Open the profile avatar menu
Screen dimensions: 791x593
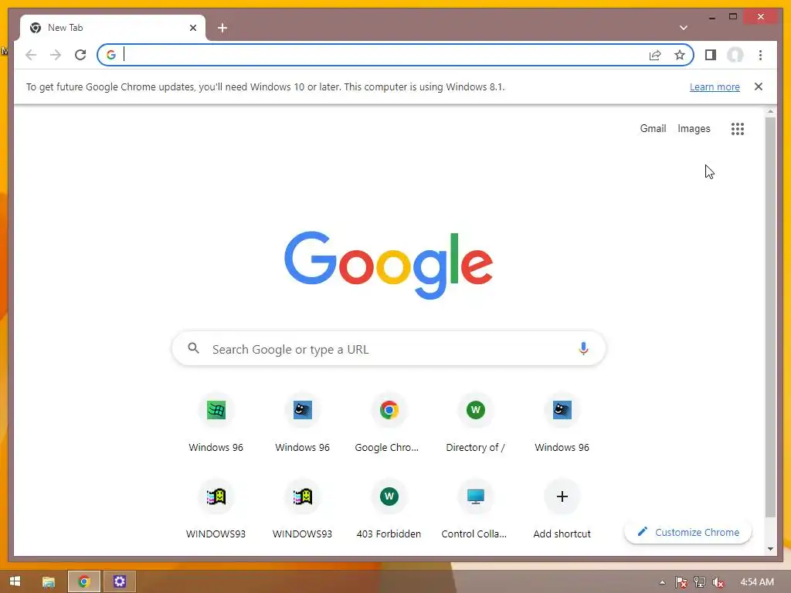click(735, 55)
